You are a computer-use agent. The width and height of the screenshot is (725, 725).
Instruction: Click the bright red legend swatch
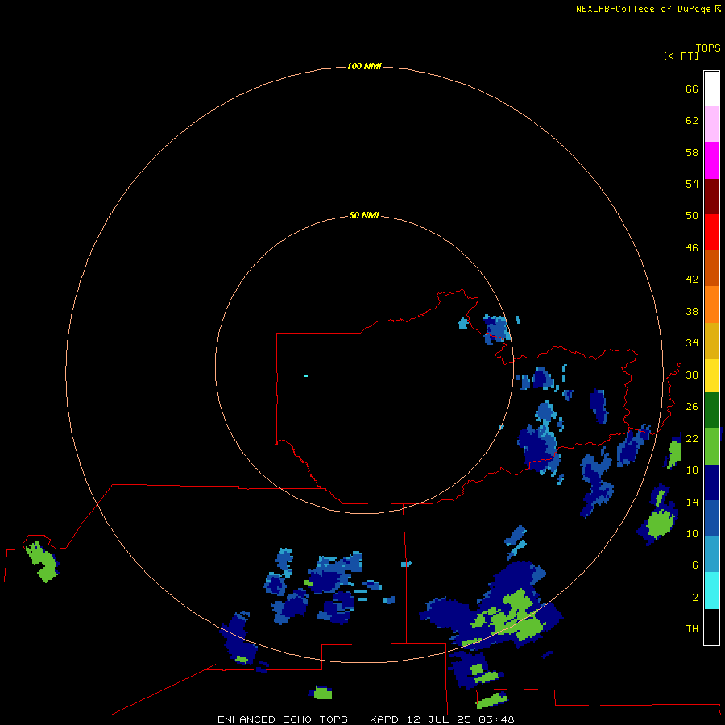pyautogui.click(x=711, y=232)
